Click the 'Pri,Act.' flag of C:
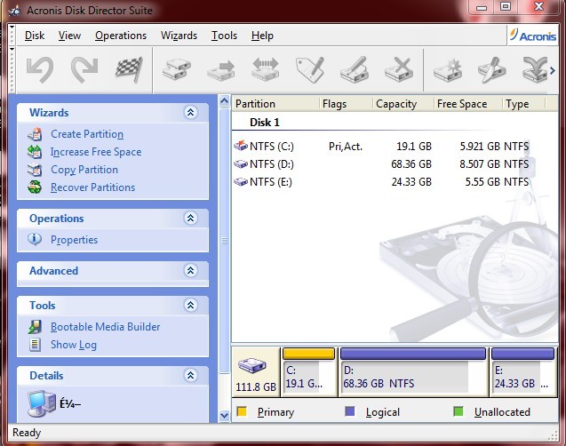Viewport: 566px width, 446px height. click(x=346, y=147)
